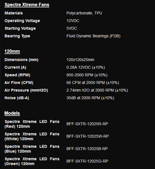Screen dimensions: 155x169
Task: Click the Spectre Xtreme Fans heading
Action: (x=27, y=5)
